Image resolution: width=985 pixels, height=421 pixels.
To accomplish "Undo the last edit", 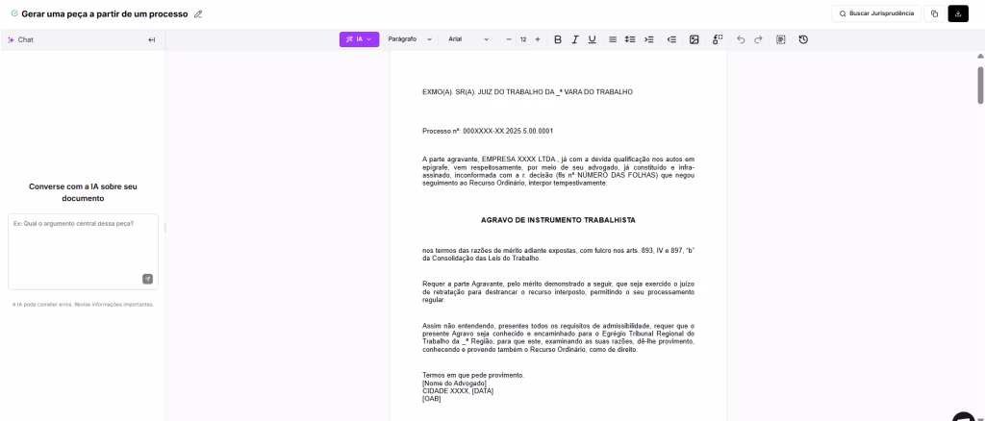I will 741,39.
